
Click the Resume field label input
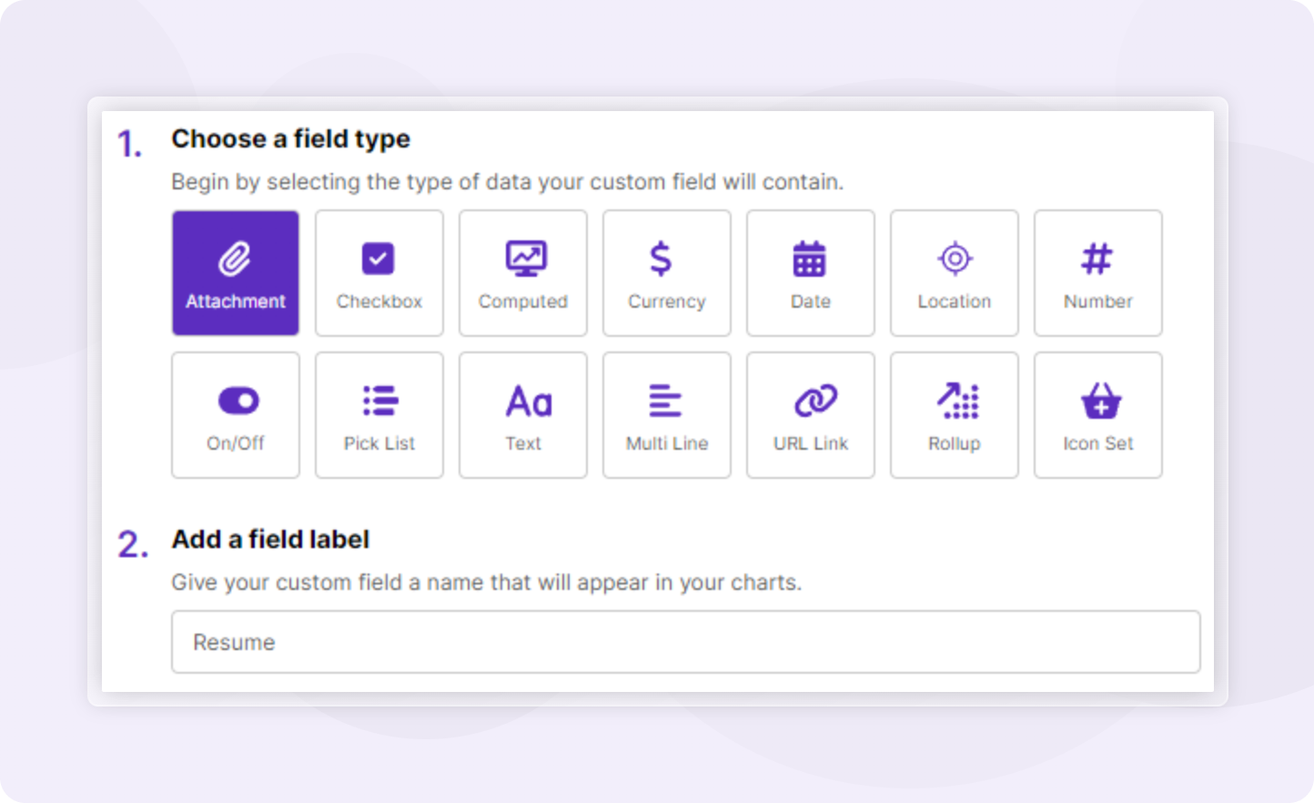[684, 642]
